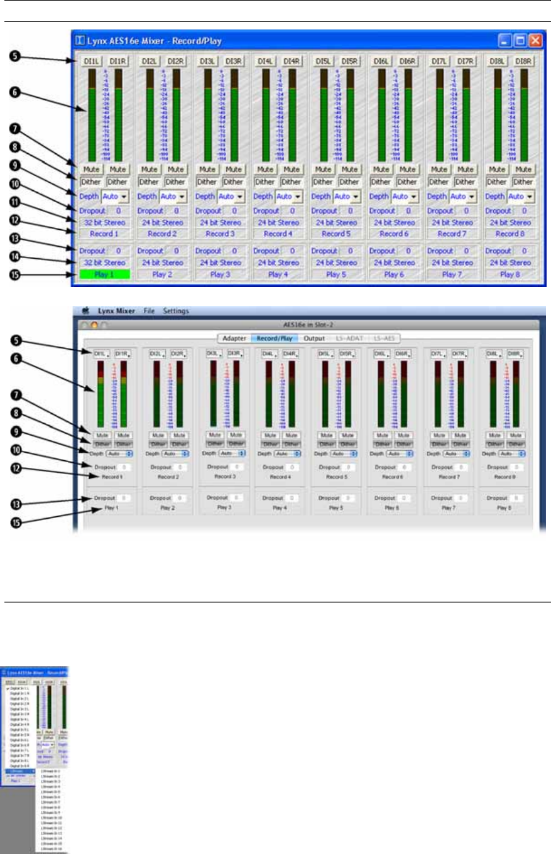551x854 pixels.
Task: Open the Depth Auto dropdown above Record 1 in Windows mixer
Action: [117, 197]
